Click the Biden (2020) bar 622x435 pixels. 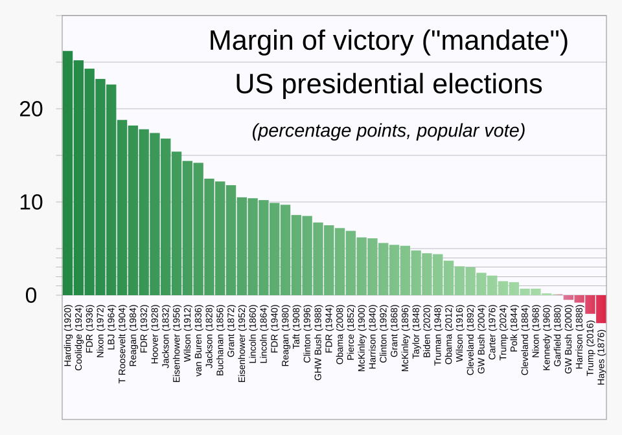click(427, 274)
